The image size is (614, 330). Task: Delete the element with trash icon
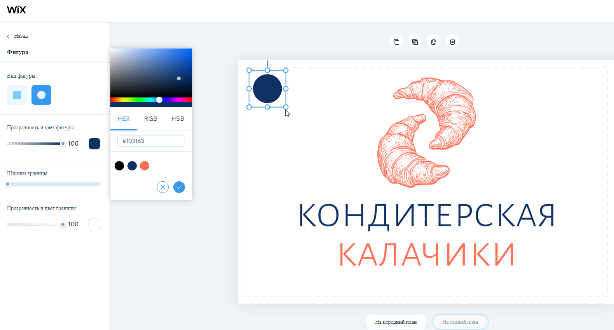coord(452,42)
